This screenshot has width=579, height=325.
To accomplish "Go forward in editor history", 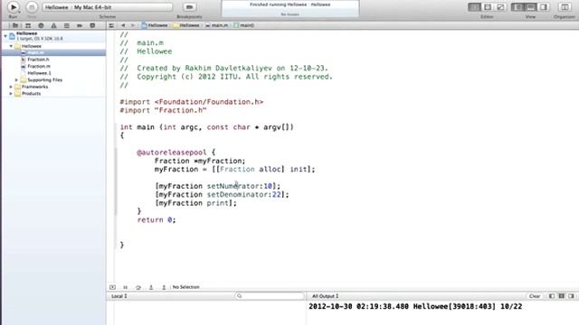I will [x=133, y=25].
